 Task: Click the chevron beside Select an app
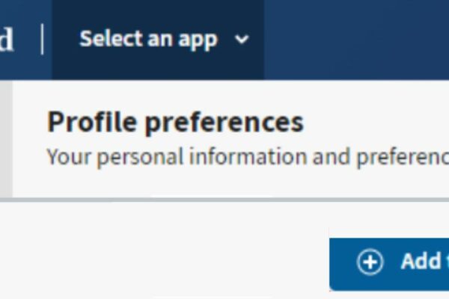241,40
